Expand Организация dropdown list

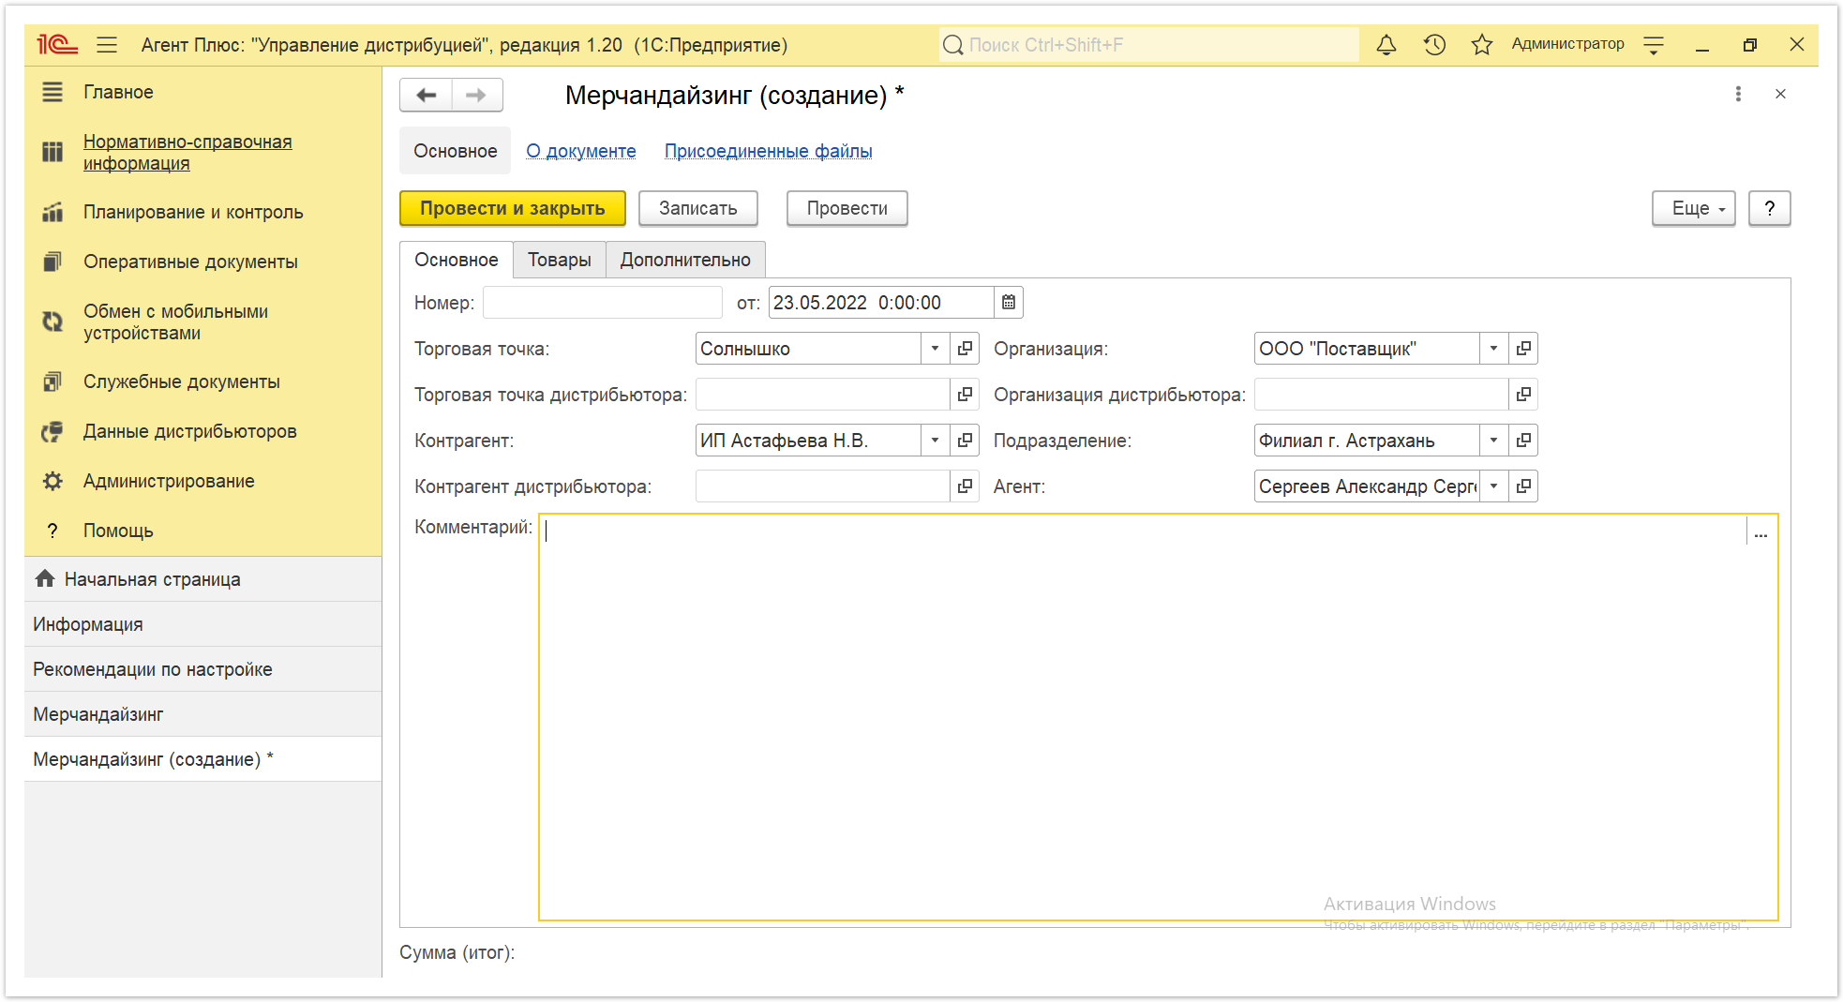(x=1493, y=348)
